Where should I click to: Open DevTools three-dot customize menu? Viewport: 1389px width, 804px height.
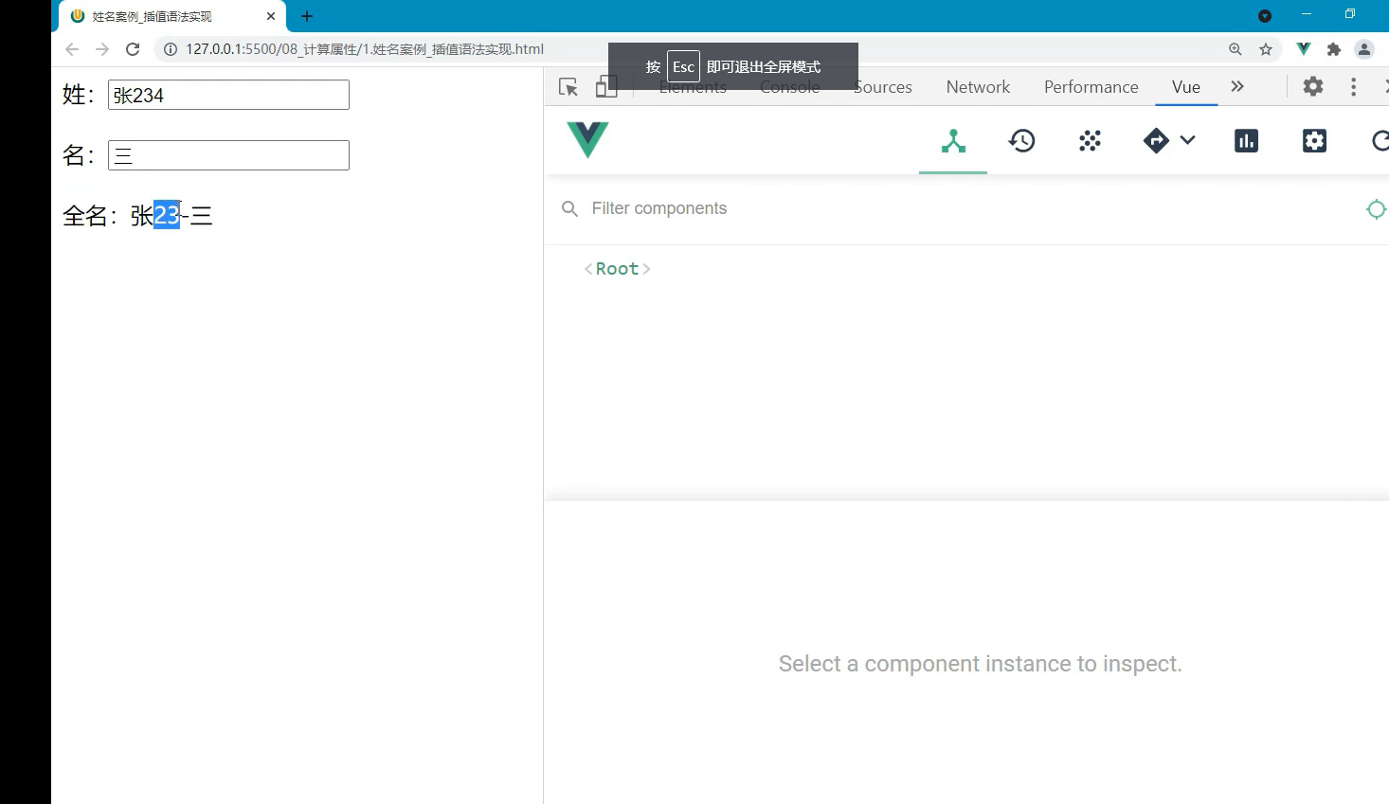coord(1353,87)
